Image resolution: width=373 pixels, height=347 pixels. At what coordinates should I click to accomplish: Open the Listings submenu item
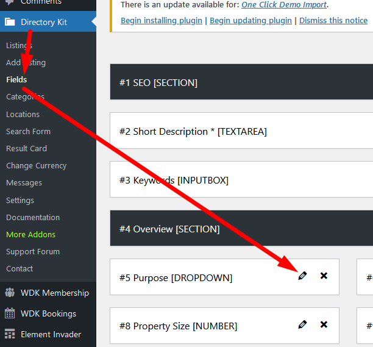click(x=20, y=46)
